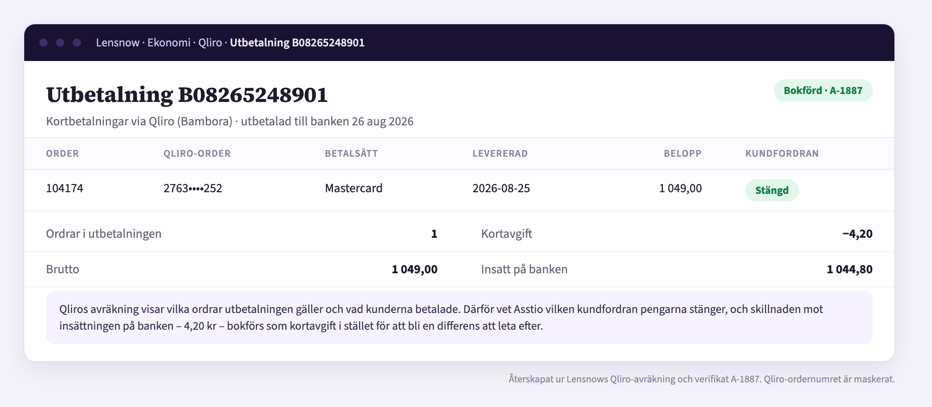Open the Lensnow breadcrumb
Image resolution: width=932 pixels, height=407 pixels.
pos(118,43)
